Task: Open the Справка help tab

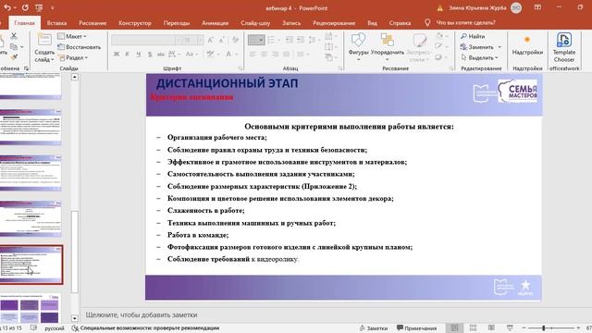Action: point(400,23)
